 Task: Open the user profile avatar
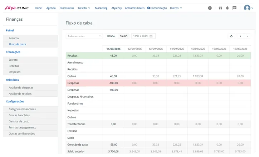[x=247, y=8]
